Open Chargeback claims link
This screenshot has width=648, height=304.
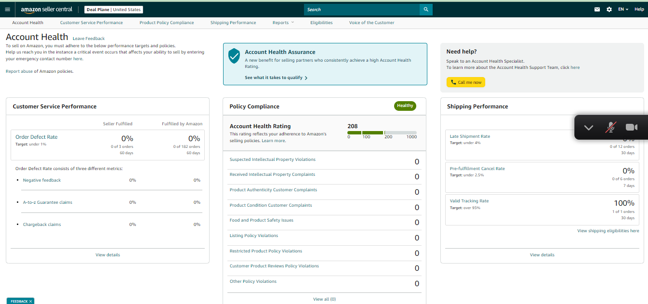tap(42, 225)
